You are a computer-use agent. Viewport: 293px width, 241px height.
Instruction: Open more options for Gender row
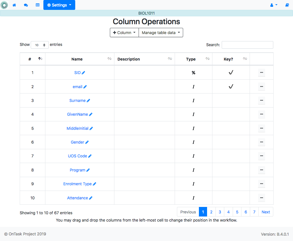tap(261, 142)
